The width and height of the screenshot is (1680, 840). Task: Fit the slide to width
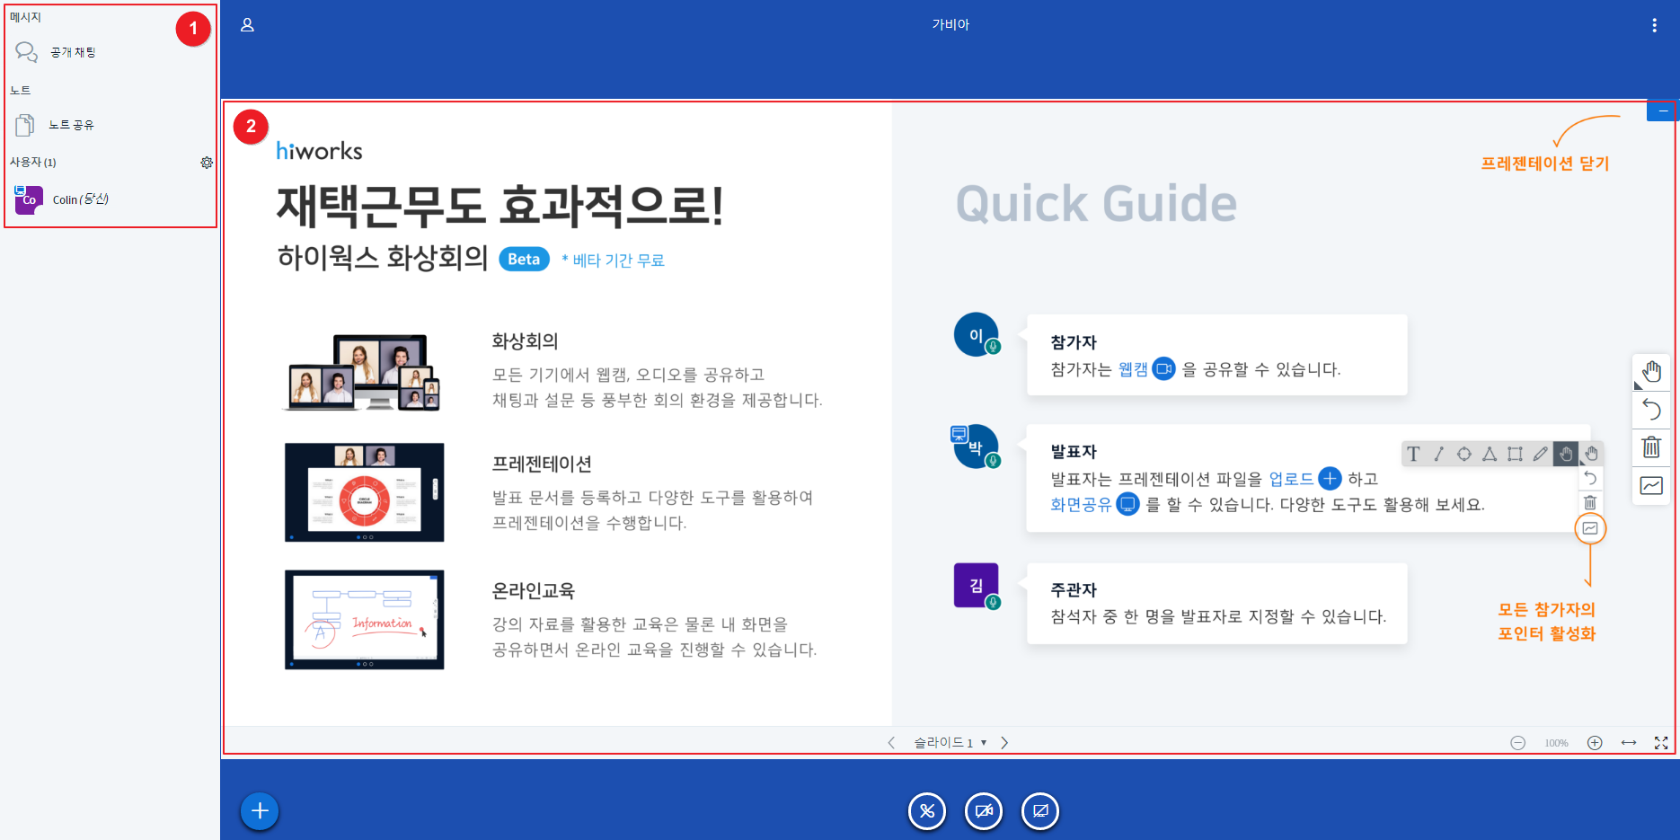1628,743
